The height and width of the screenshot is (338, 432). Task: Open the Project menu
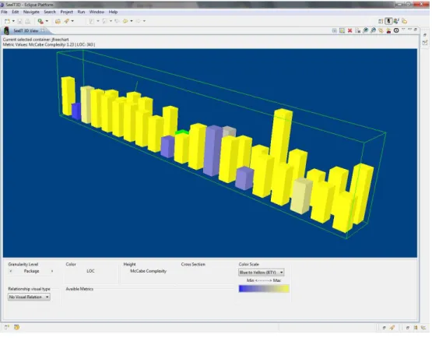pos(67,12)
